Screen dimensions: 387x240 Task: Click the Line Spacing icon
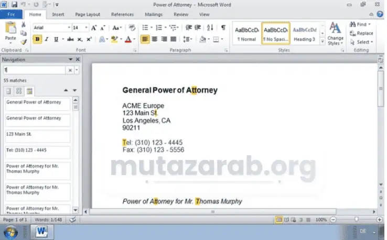(186, 39)
